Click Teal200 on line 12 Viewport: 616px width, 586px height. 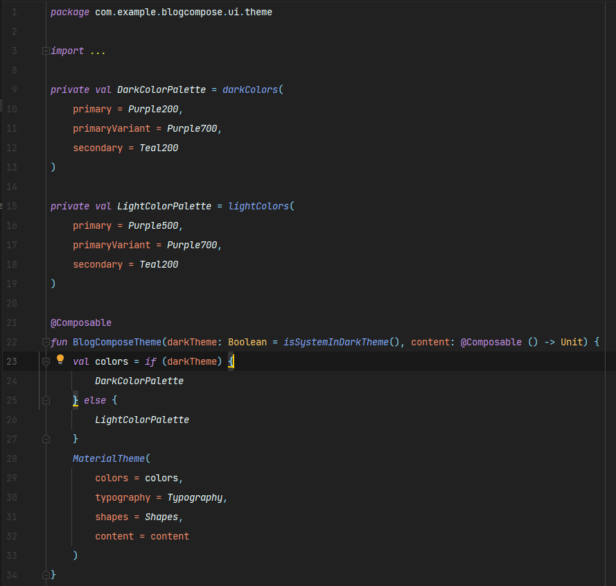tap(159, 148)
